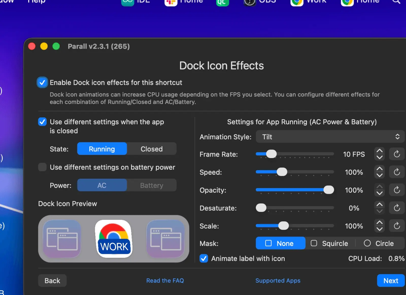This screenshot has height=295, width=406.
Task: Open the Supported Apps link
Action: click(x=278, y=281)
